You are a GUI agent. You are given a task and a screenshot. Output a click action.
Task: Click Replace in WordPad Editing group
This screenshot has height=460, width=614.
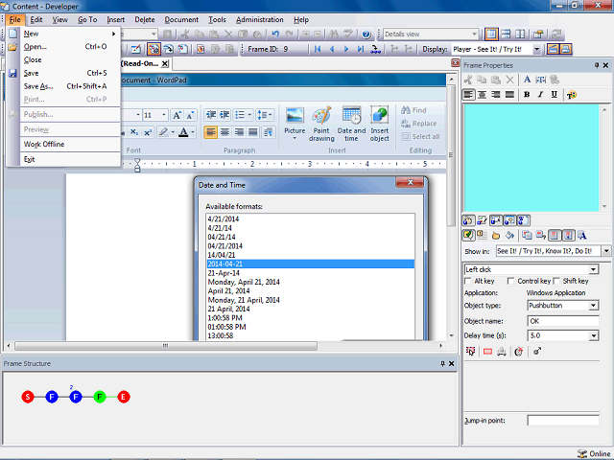[419, 124]
